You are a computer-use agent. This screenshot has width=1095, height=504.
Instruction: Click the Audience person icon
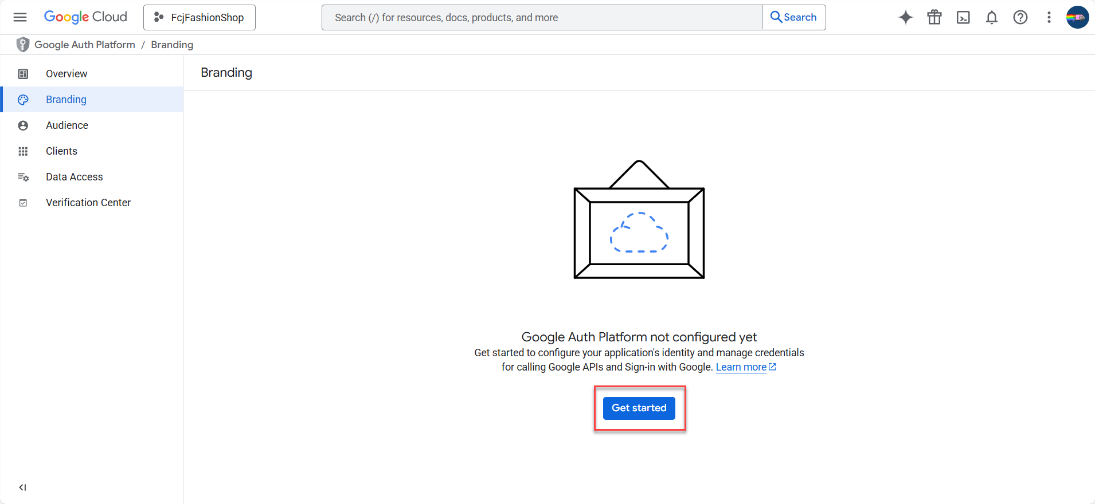click(x=23, y=125)
